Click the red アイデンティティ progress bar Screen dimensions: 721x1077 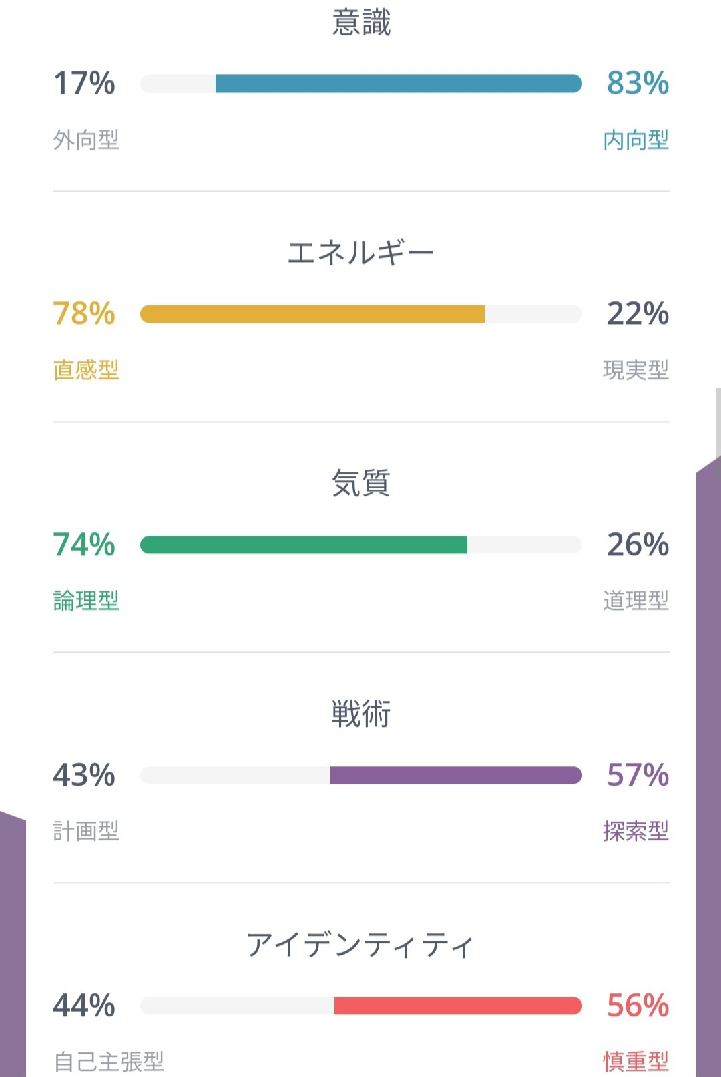click(457, 1006)
